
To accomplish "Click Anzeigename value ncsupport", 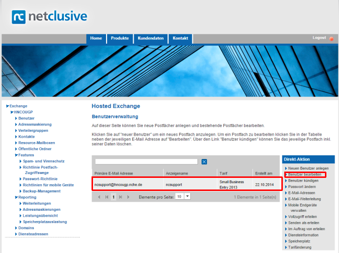I will click(x=174, y=185).
